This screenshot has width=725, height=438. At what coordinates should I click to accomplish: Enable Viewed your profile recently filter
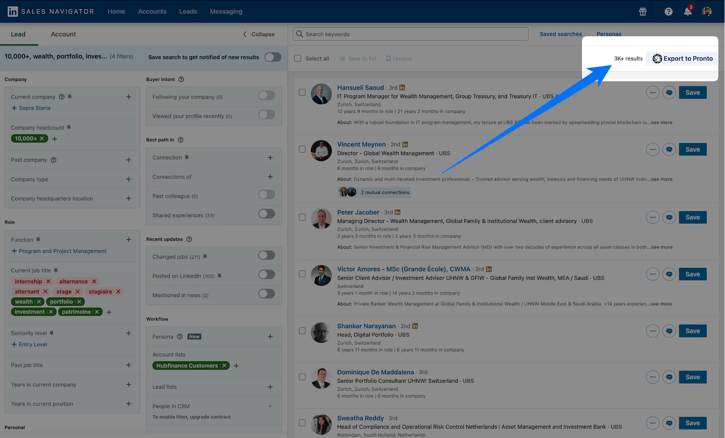tap(266, 114)
